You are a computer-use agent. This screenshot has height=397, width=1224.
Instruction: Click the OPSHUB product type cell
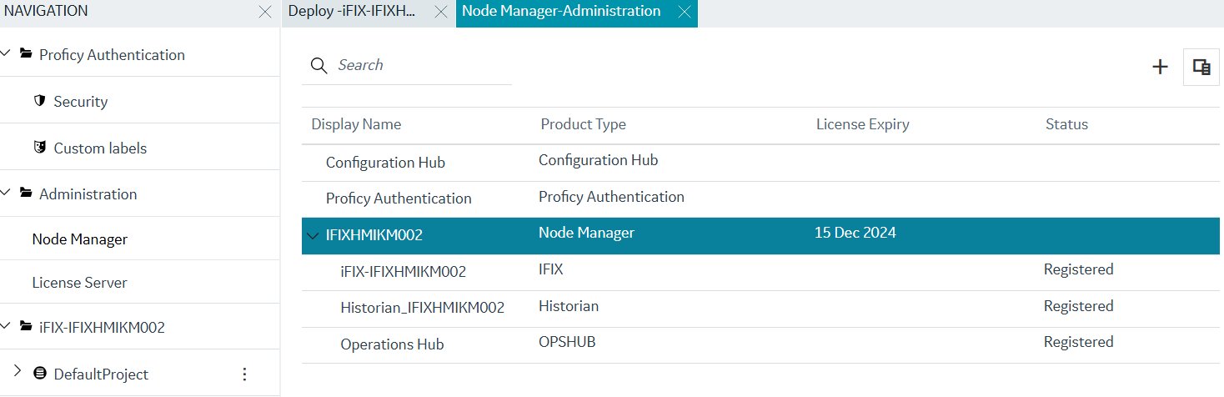567,342
